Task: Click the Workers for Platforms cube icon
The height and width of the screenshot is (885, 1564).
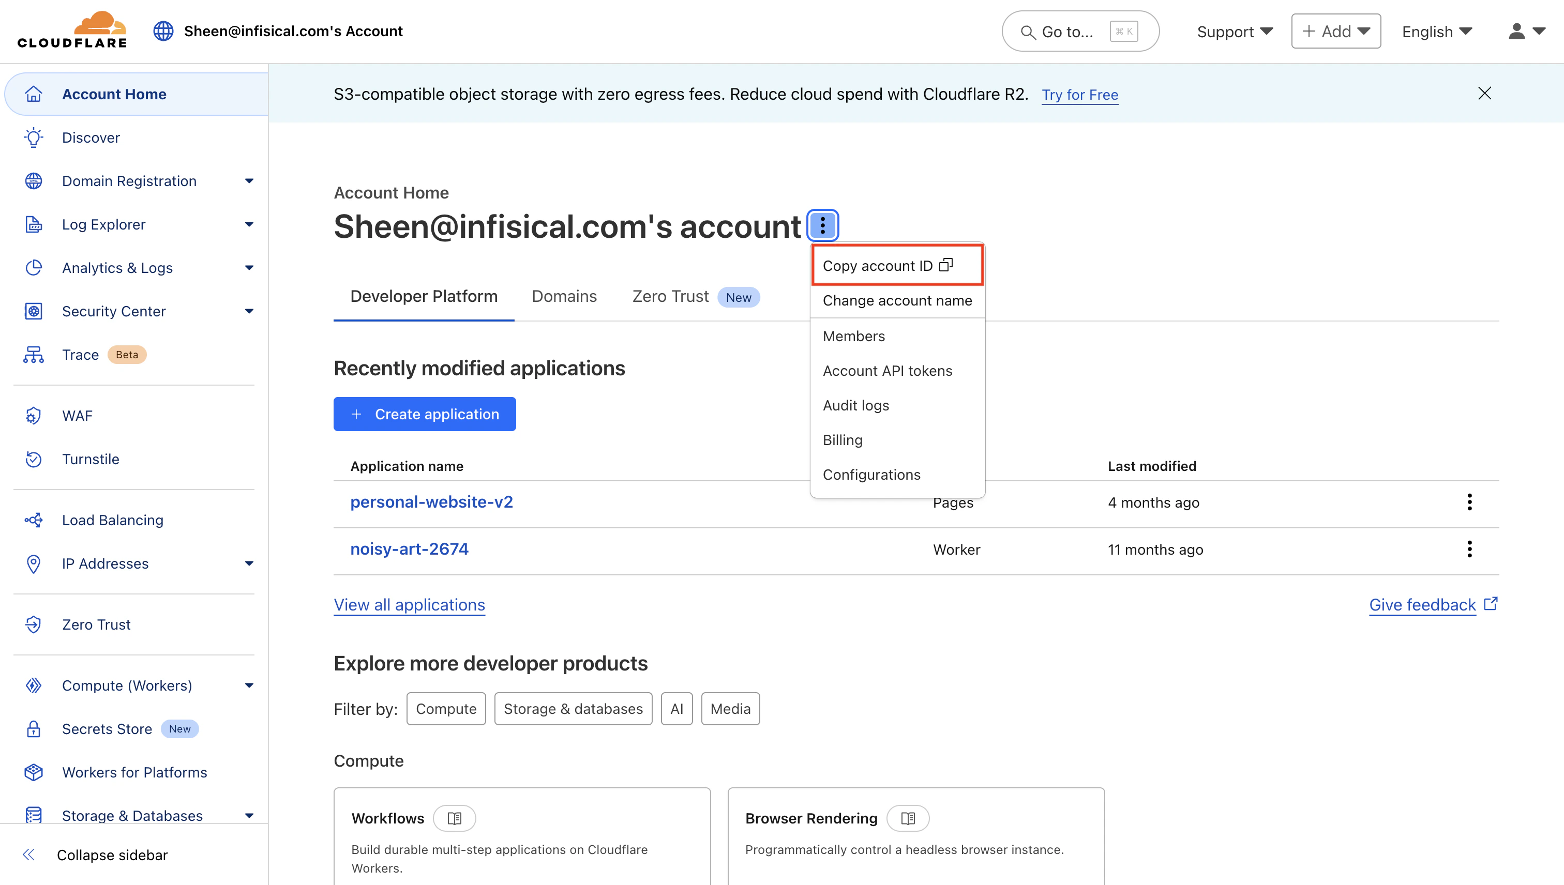Action: point(34,772)
